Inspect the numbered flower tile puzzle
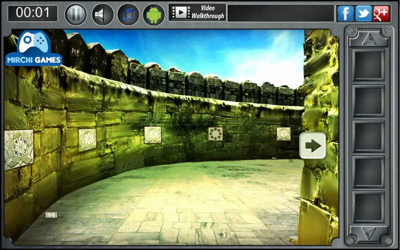The image size is (400, 250). pyautogui.click(x=19, y=149)
